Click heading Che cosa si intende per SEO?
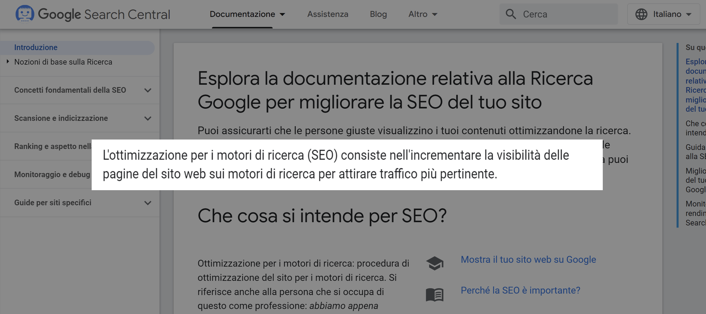 322,216
